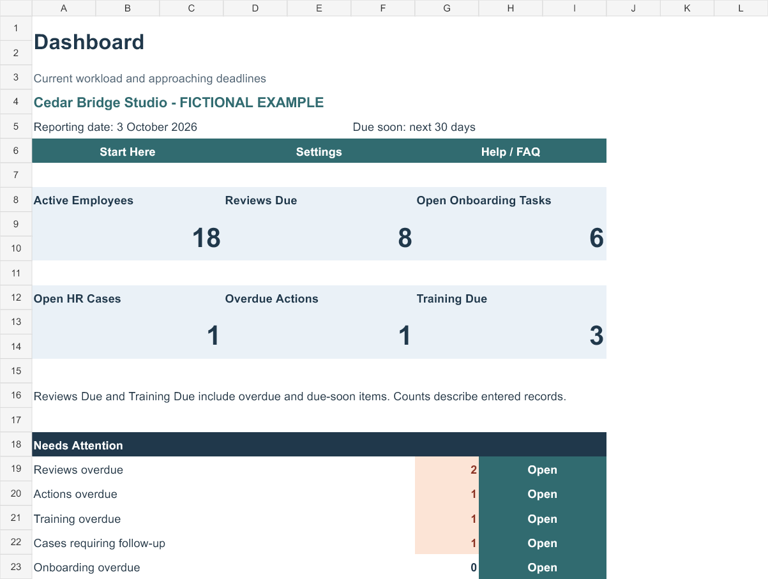Select the Overdue Actions value 1
Image resolution: width=768 pixels, height=579 pixels.
pyautogui.click(x=405, y=336)
